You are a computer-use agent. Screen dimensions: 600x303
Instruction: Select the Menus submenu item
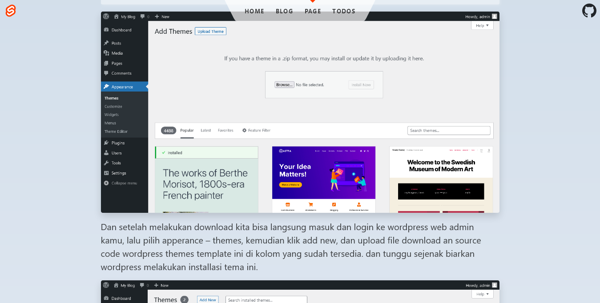point(110,123)
